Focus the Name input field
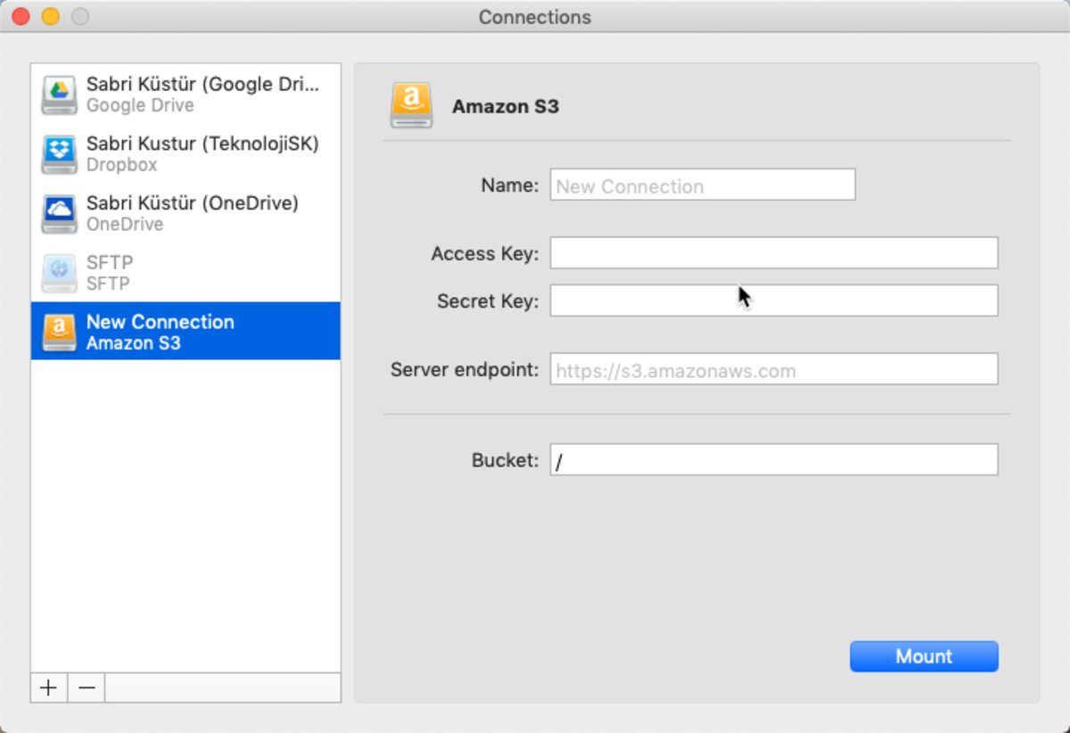This screenshot has width=1070, height=733. click(x=703, y=185)
